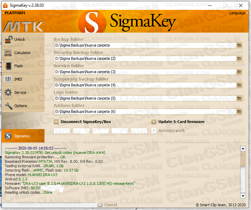
Task: Click the 2020-08-05 14:55:52 timestamp line
Action: tap(36, 148)
